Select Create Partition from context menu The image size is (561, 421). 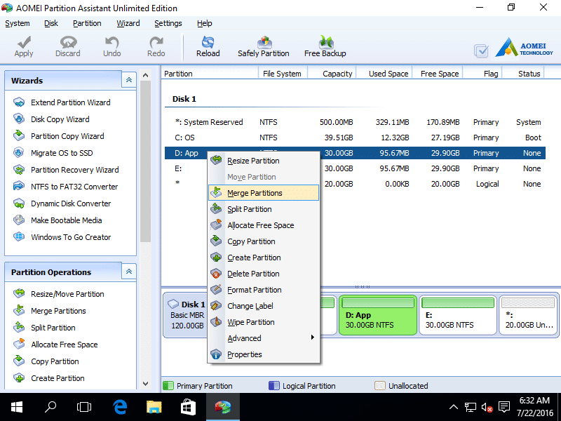264,258
